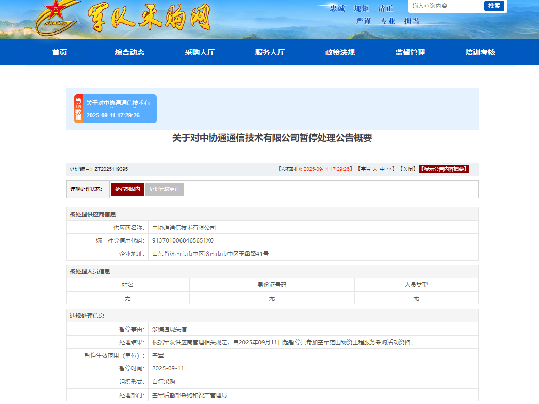Click the 关闭 link
539x404 pixels.
point(408,169)
